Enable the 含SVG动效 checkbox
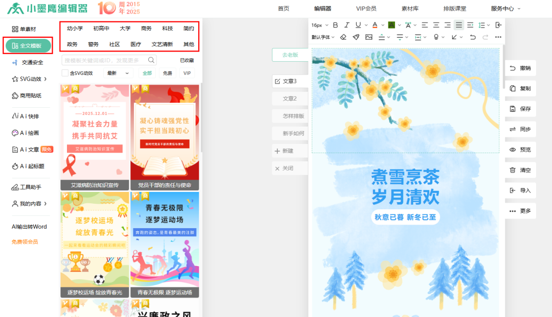The image size is (552, 317). click(65, 73)
